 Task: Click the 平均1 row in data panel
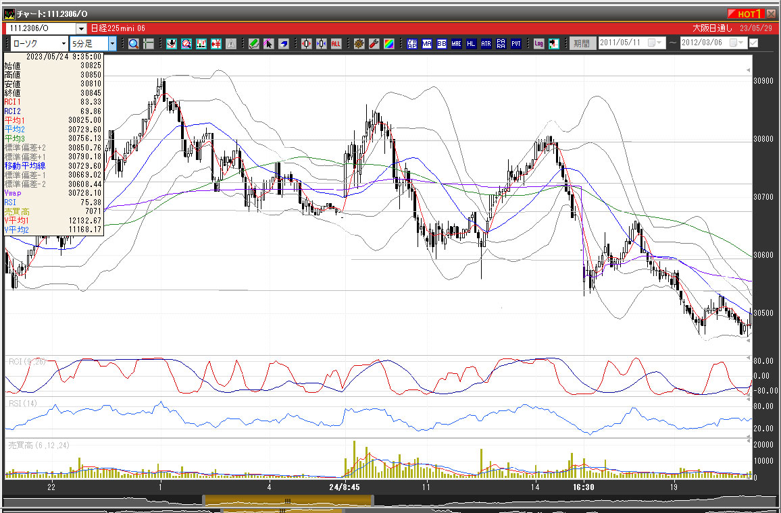pos(53,120)
